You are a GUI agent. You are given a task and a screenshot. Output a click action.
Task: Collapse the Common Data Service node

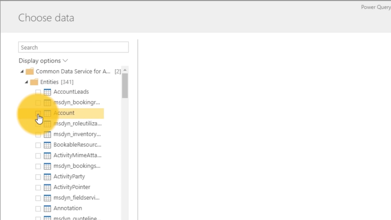coord(21,71)
